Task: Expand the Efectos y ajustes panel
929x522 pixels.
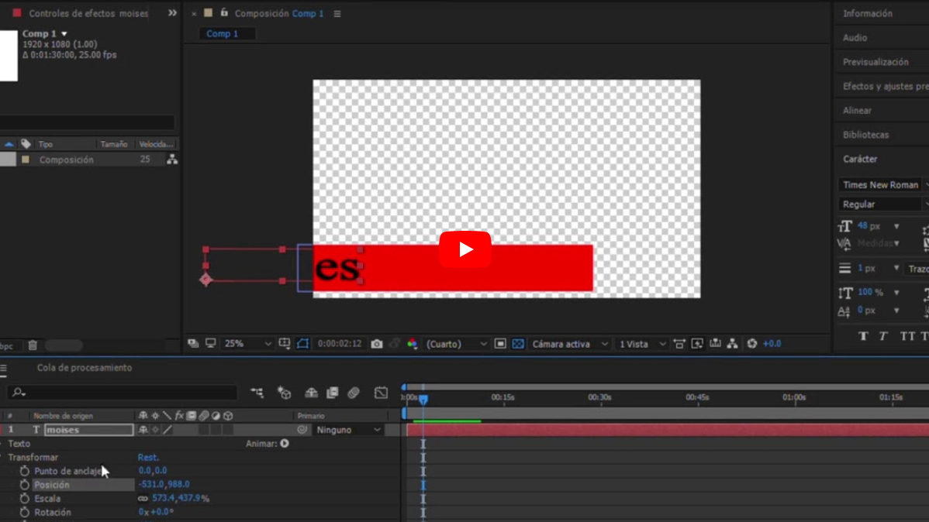Action: click(886, 86)
